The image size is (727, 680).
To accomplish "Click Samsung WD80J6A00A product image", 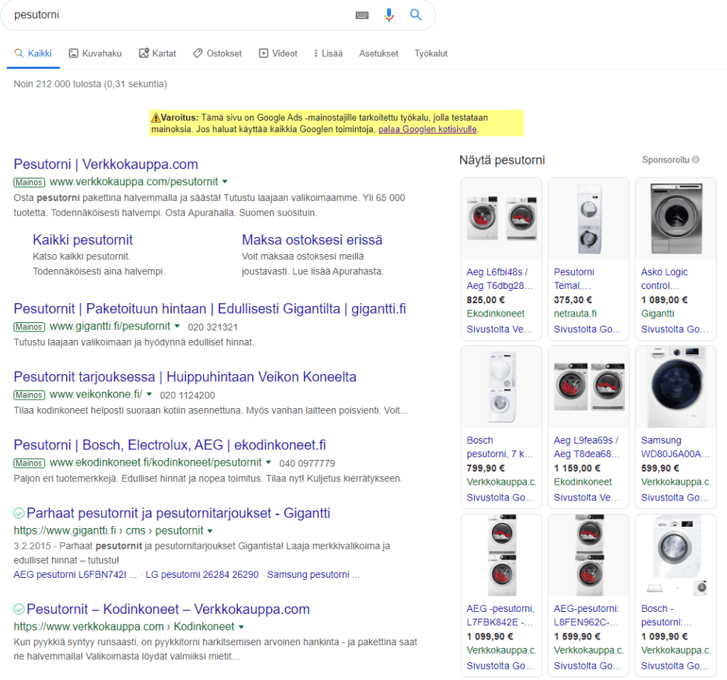I will pos(676,387).
